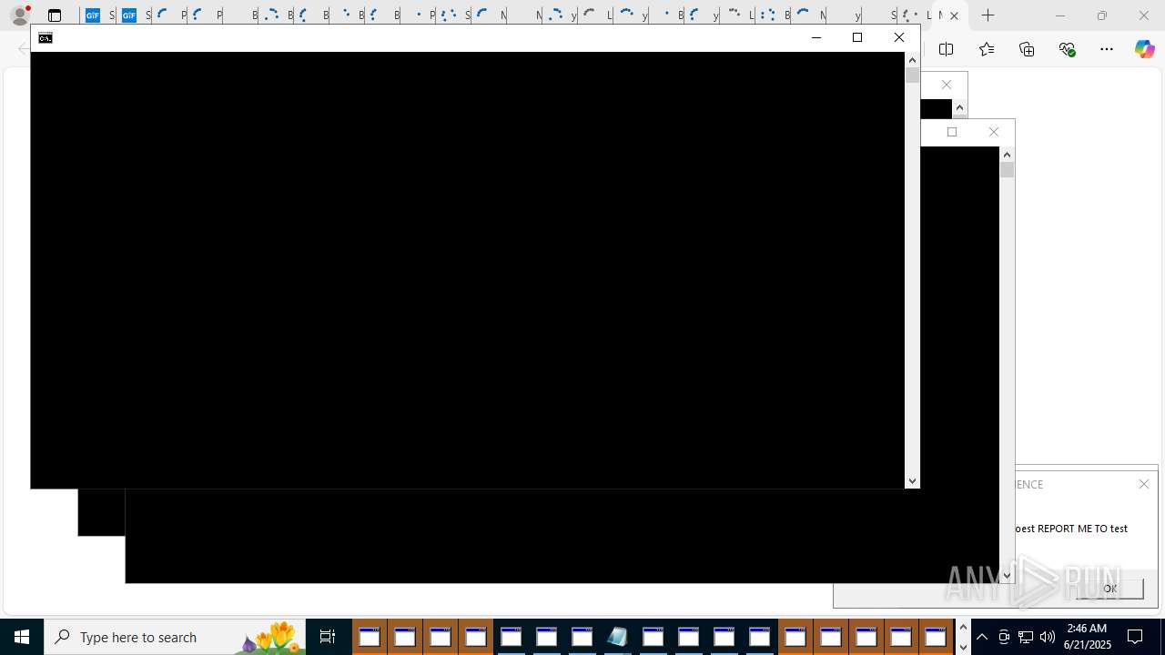Minimize the Edge browser window
1165x655 pixels.
tap(1059, 15)
